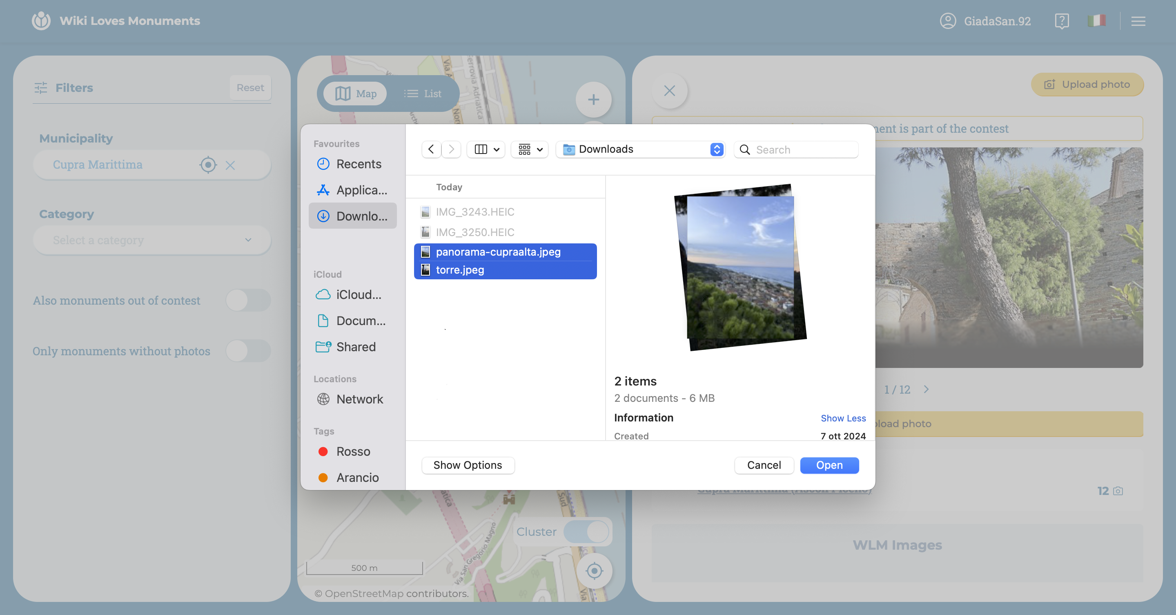Expand the Select a category dropdown
Image resolution: width=1176 pixels, height=615 pixels.
[x=151, y=240]
